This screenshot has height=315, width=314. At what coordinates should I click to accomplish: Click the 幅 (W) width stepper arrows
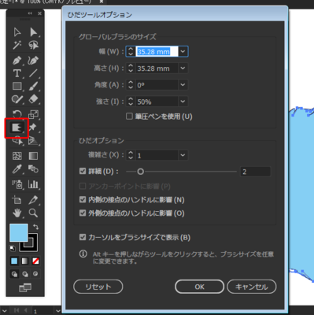(131, 51)
